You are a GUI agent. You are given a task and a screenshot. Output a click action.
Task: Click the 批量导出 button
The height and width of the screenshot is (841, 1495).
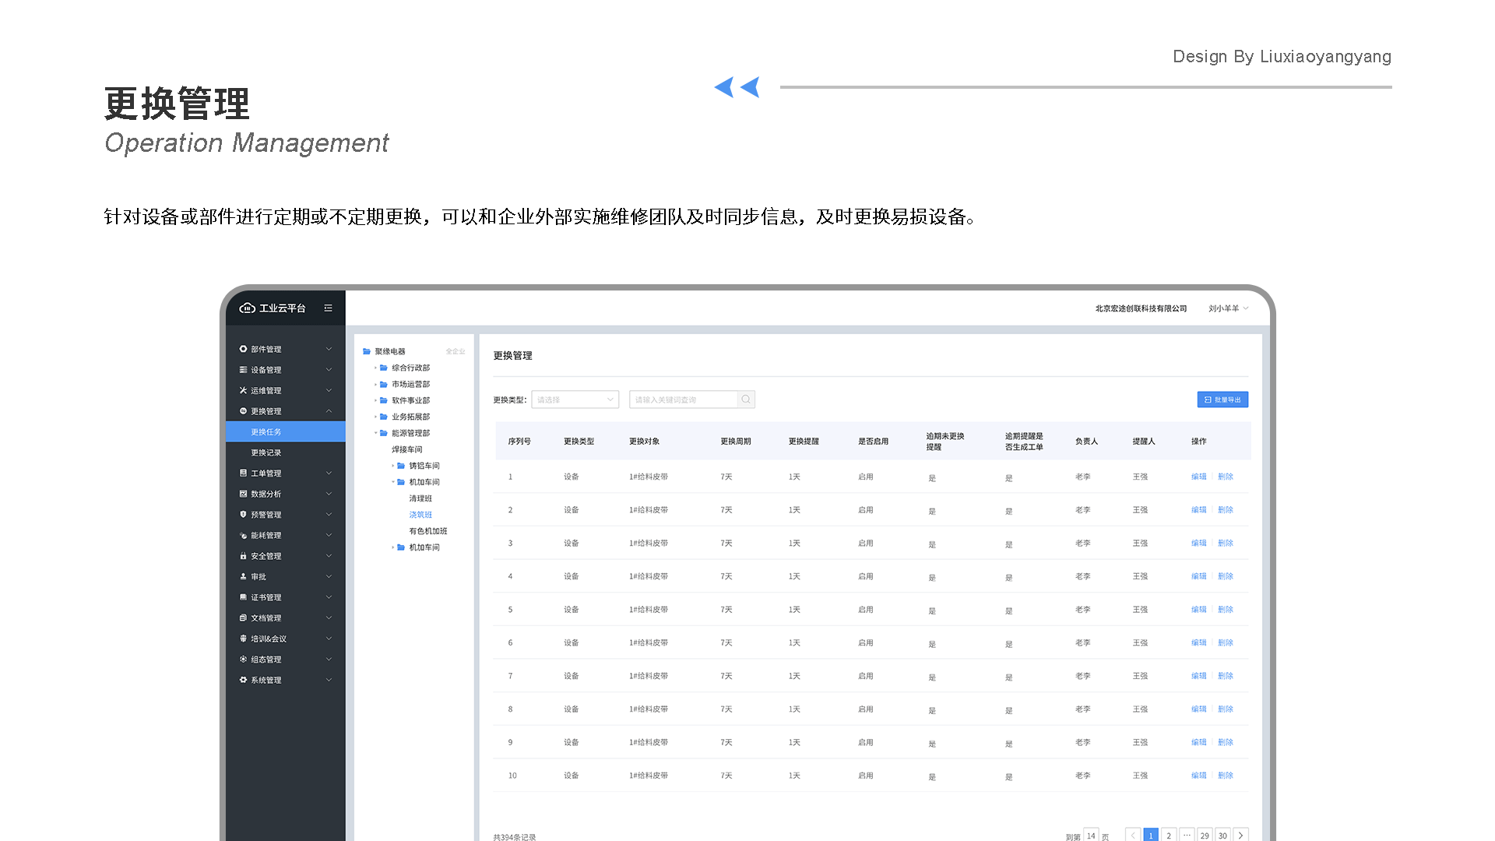tap(1222, 399)
